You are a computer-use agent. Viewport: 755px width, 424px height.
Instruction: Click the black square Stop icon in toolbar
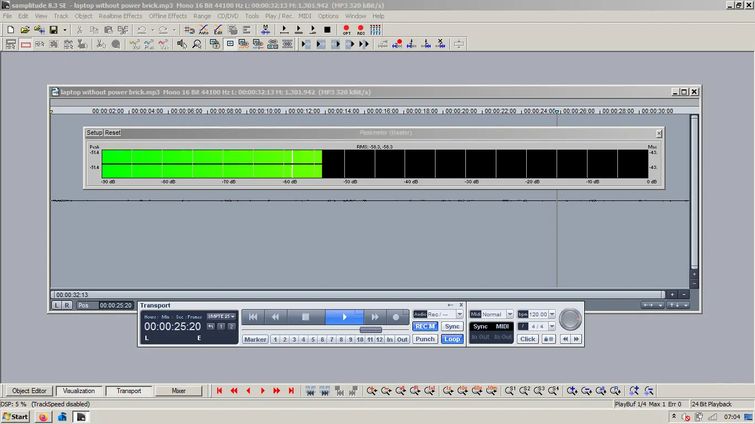(327, 30)
